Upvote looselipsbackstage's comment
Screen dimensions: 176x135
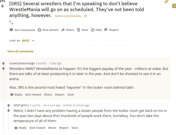point(3,63)
